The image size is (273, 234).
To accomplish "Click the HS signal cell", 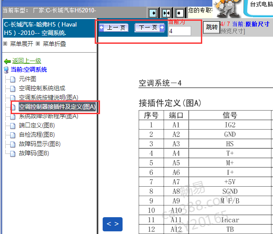I will 230,144.
